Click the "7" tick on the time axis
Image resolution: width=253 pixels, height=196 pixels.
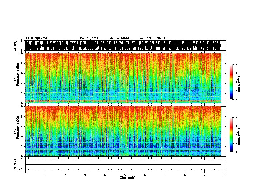(x=165, y=175)
